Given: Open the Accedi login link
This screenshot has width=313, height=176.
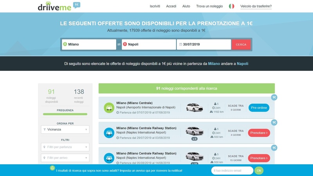Looking at the screenshot, I should [171, 6].
